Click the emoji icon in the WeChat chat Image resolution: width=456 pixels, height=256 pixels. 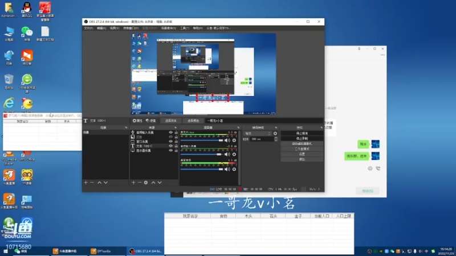(370, 168)
